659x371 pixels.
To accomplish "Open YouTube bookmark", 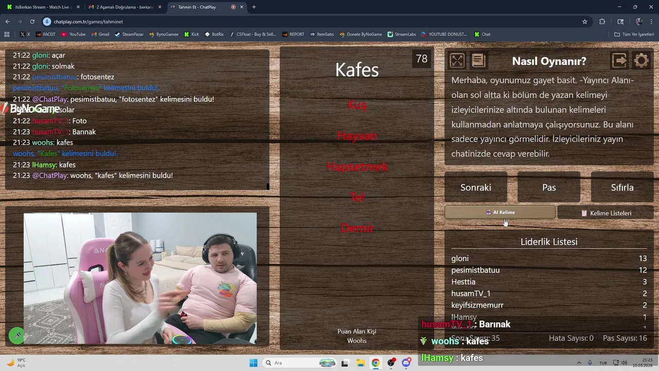I will [74, 35].
